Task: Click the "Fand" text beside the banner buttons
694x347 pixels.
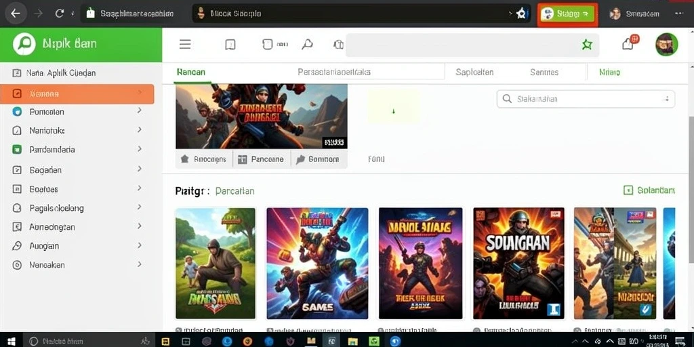Action: coord(376,159)
